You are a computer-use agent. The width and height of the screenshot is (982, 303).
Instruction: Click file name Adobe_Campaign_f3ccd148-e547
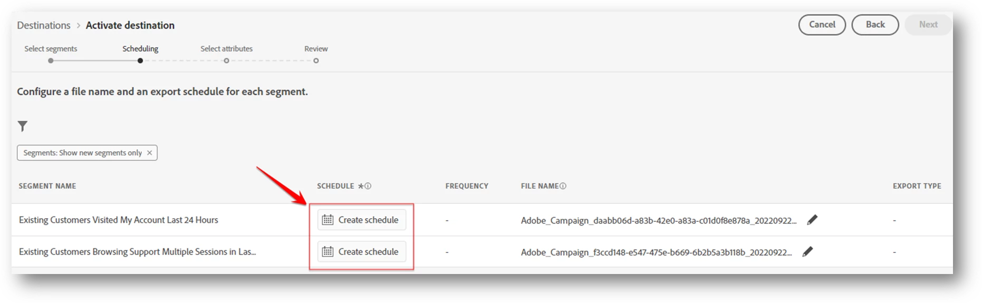[656, 252]
